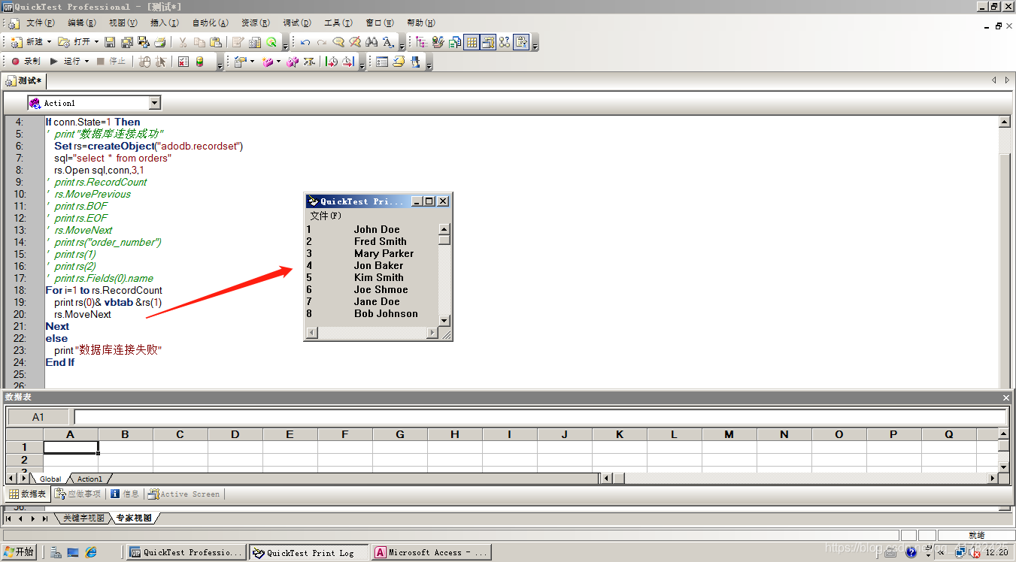Click the Insert Checkpoint icon

click(240, 62)
